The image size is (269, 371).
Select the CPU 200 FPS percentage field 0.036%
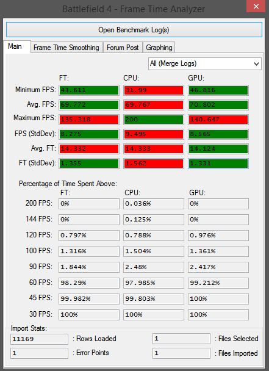coord(154,204)
